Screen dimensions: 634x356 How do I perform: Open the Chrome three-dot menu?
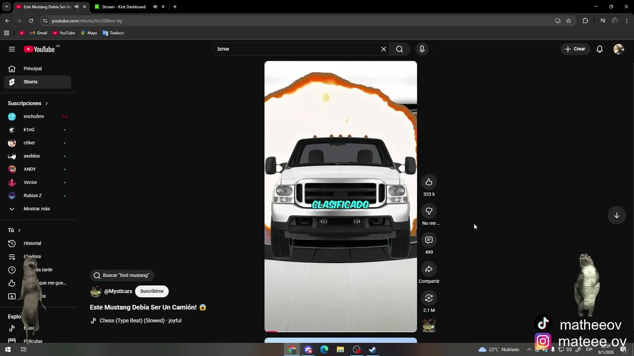[x=627, y=21]
